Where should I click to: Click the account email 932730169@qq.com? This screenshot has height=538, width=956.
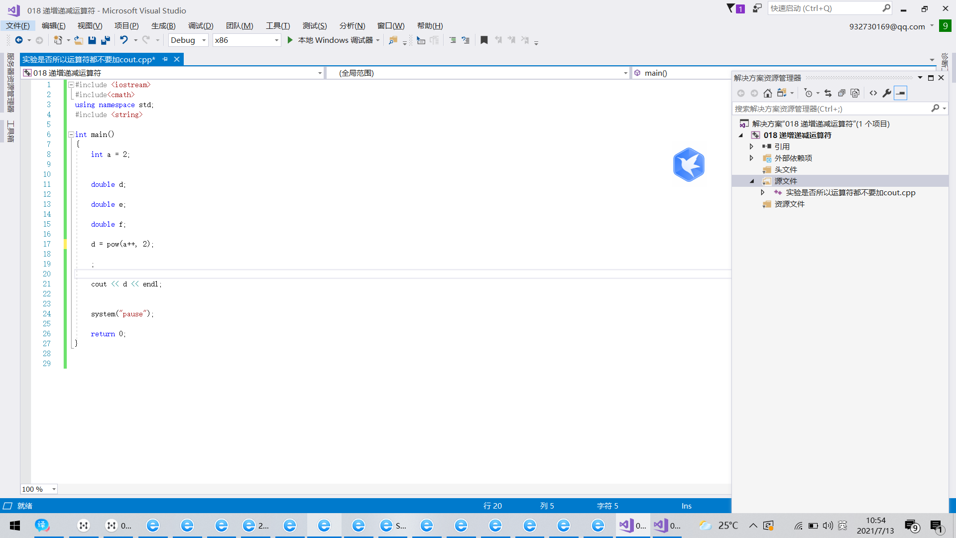[x=887, y=26]
